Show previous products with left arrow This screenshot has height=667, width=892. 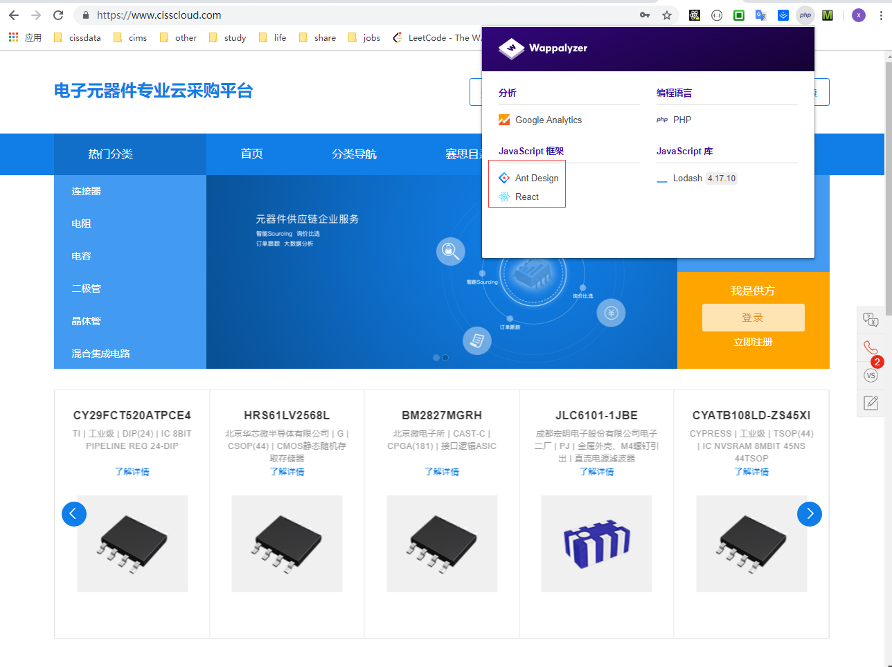point(74,514)
